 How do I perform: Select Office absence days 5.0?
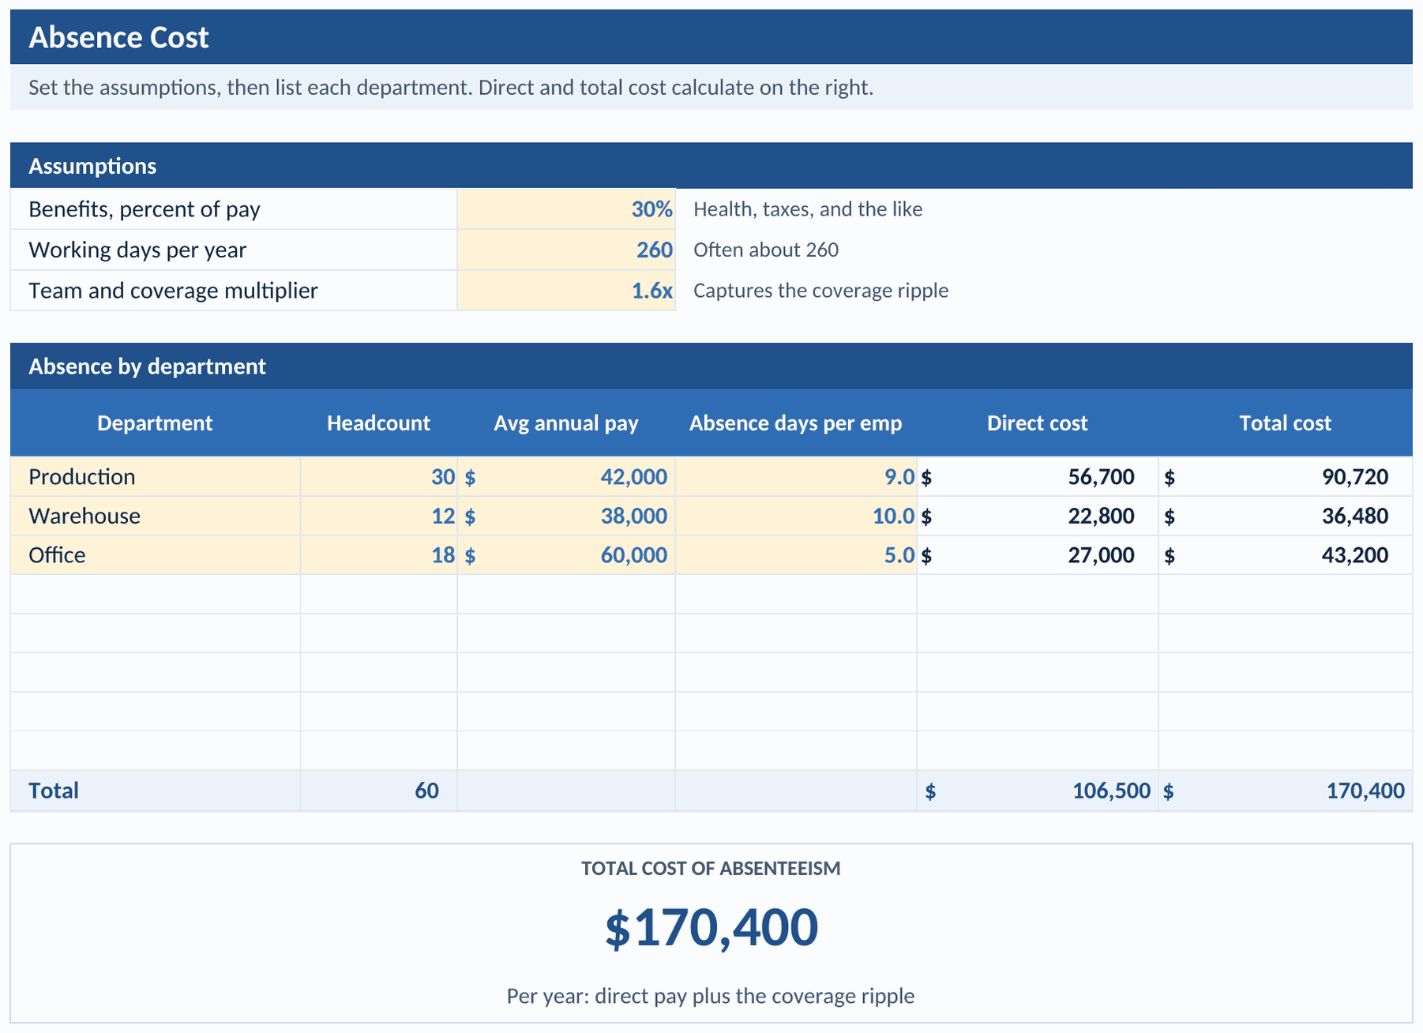tap(796, 555)
